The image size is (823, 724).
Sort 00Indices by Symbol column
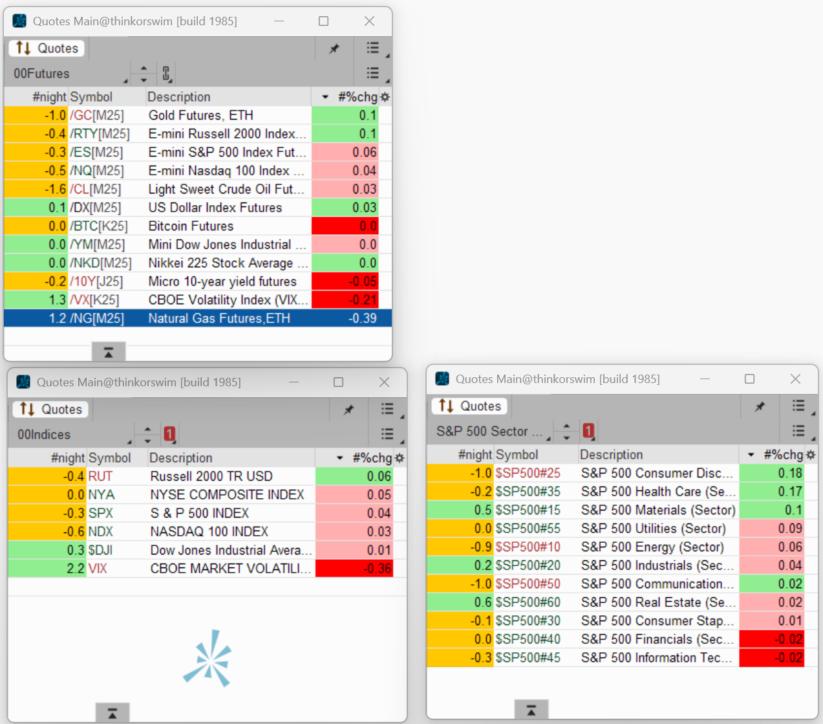coord(117,458)
